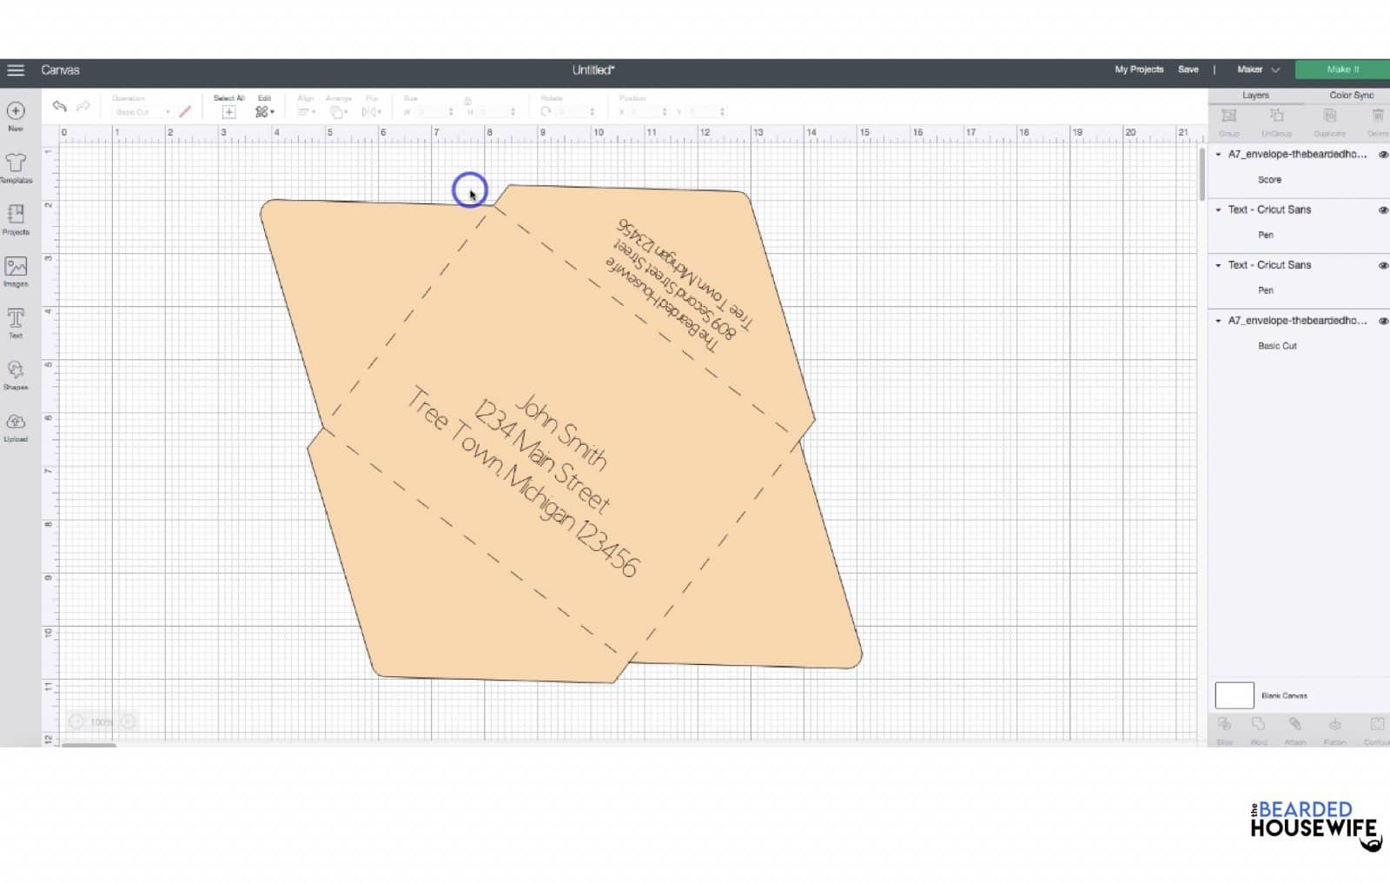Viewport: 1390px width, 884px height.
Task: Hide the top A7_envelope Score layer
Action: [x=1384, y=156]
